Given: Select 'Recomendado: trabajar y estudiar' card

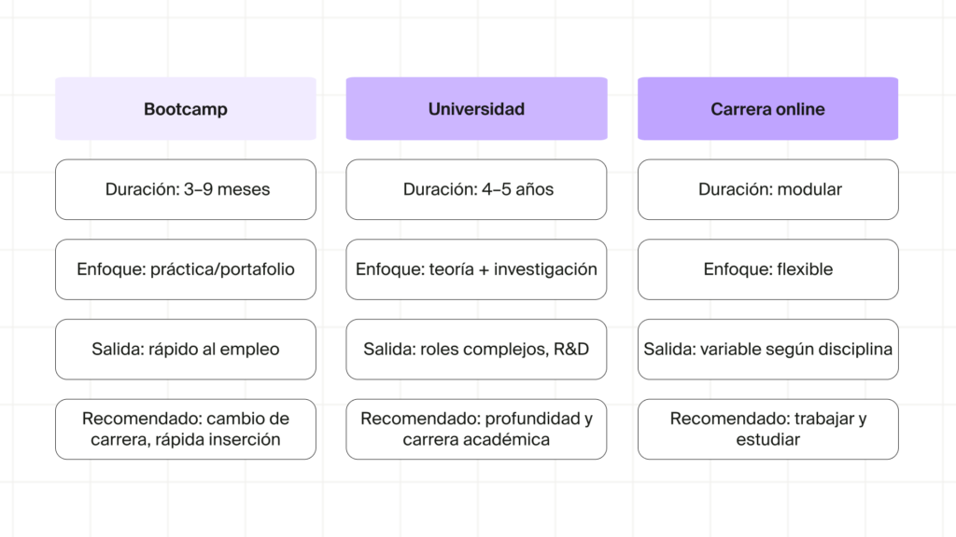Looking at the screenshot, I should pyautogui.click(x=767, y=429).
